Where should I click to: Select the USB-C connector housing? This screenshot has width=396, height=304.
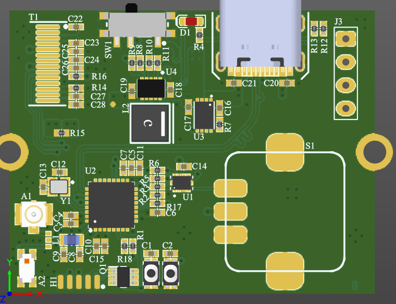tap(260, 33)
